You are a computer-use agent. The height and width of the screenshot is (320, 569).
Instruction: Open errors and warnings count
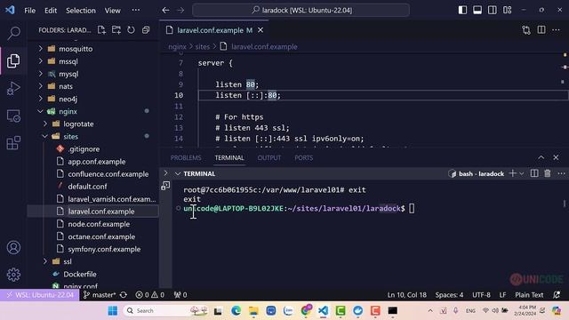(150, 295)
